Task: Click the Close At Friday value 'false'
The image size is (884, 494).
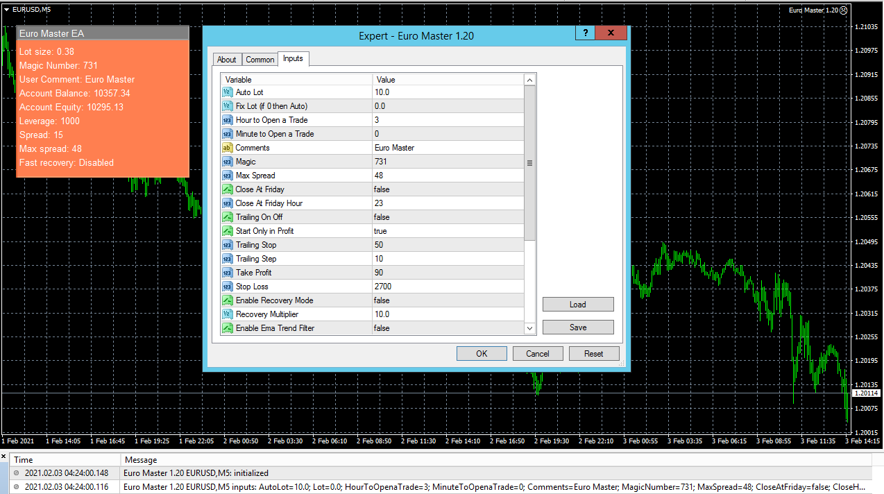Action: click(x=382, y=189)
